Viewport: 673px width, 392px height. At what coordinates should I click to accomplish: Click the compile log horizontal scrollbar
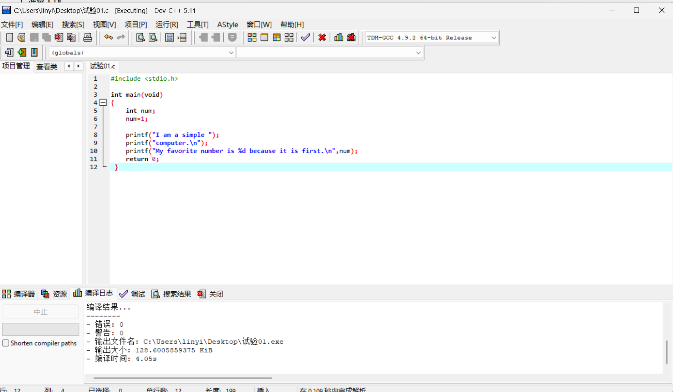tap(183, 378)
